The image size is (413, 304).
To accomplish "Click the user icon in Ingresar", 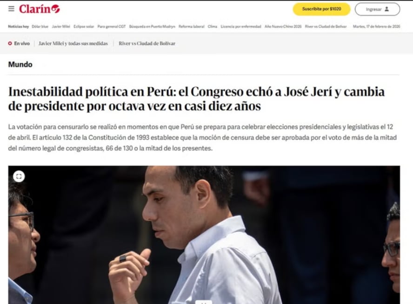I will 386,9.
